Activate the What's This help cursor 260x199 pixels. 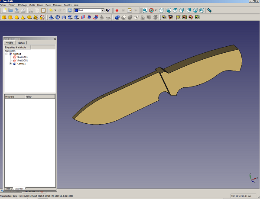point(108,10)
